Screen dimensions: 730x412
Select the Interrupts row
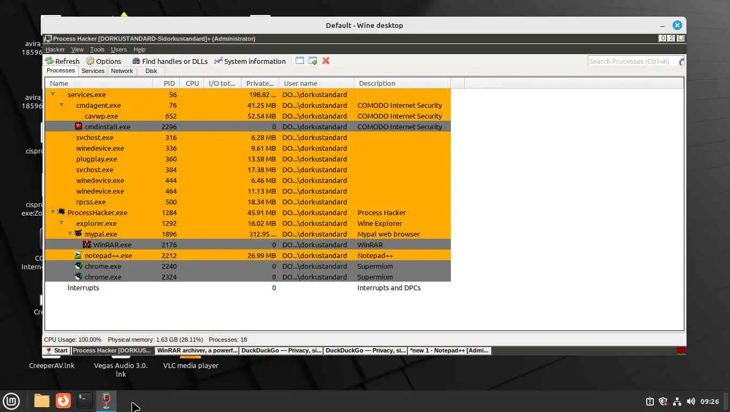(248, 288)
